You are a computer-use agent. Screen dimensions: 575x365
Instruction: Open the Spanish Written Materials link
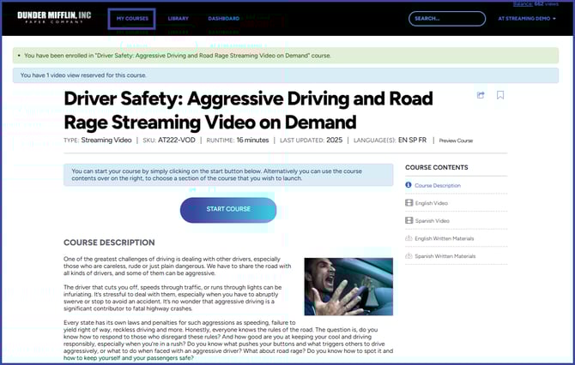pyautogui.click(x=445, y=256)
